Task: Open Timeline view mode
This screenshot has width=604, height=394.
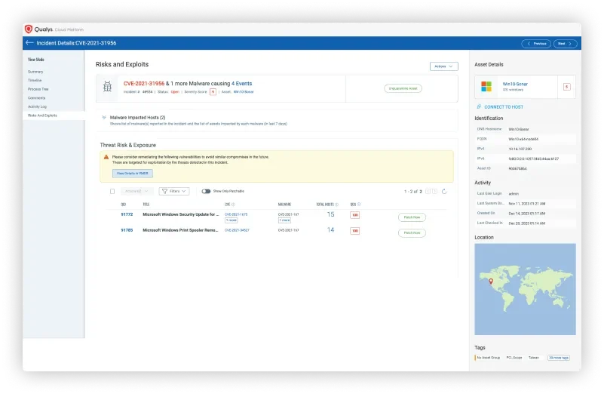Action: point(35,80)
